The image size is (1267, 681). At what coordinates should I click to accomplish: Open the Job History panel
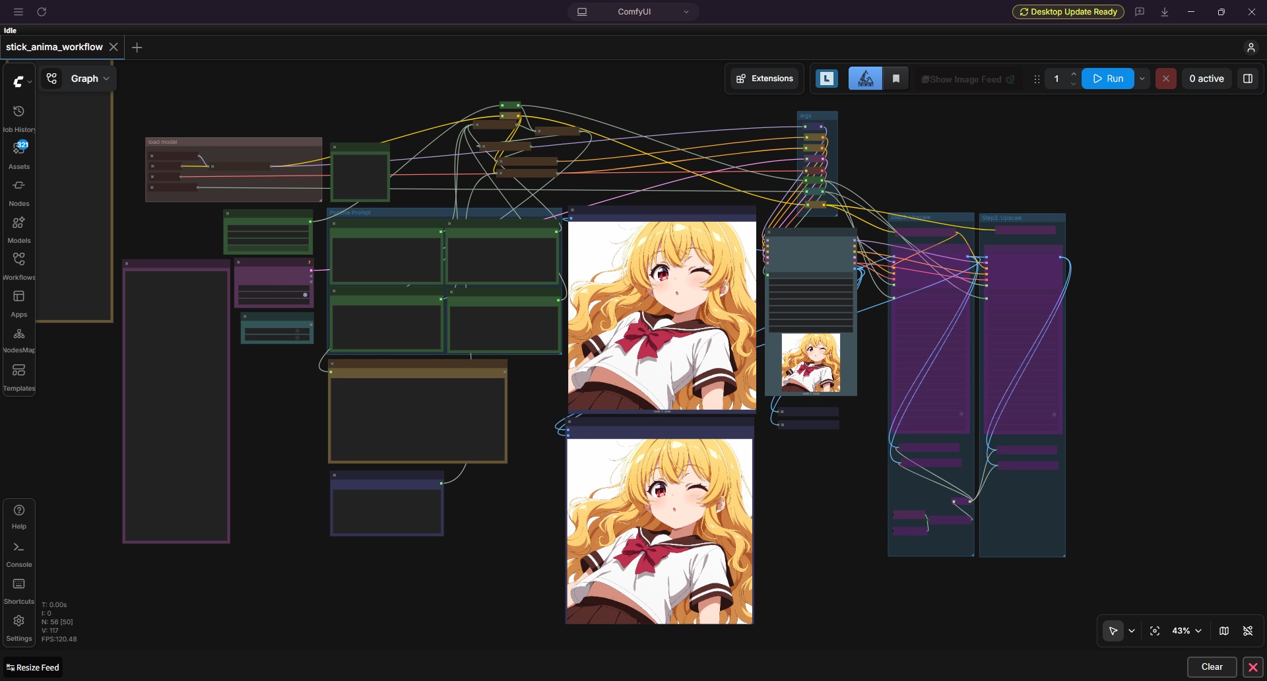tap(19, 117)
